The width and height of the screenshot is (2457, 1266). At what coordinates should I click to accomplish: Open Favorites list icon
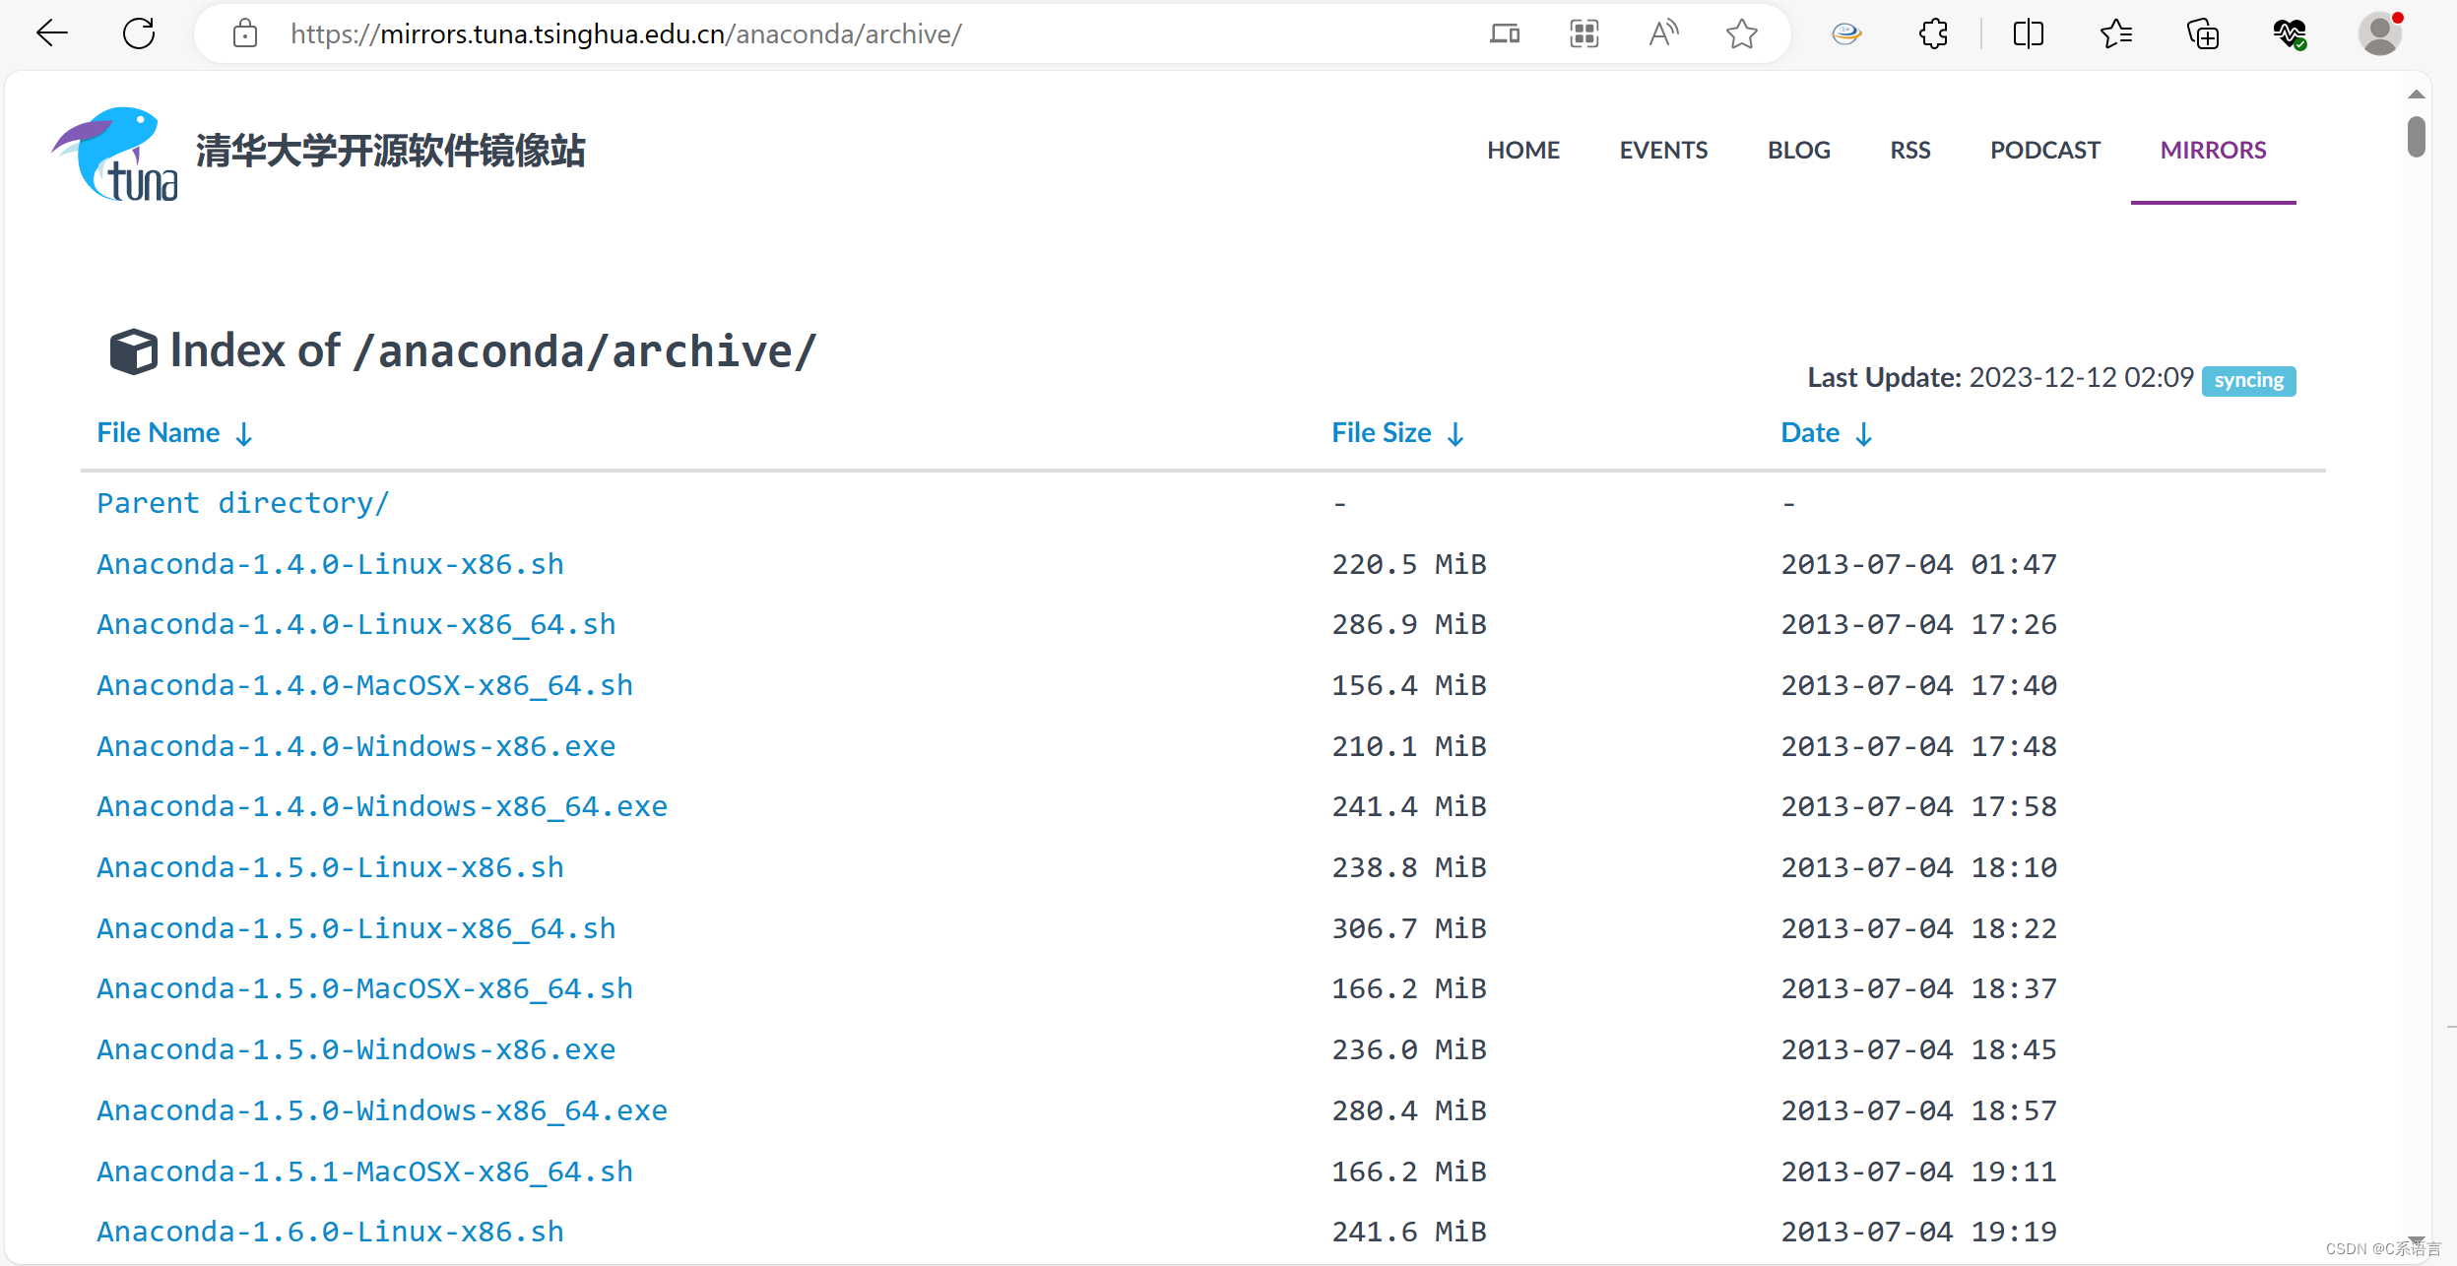2115,33
